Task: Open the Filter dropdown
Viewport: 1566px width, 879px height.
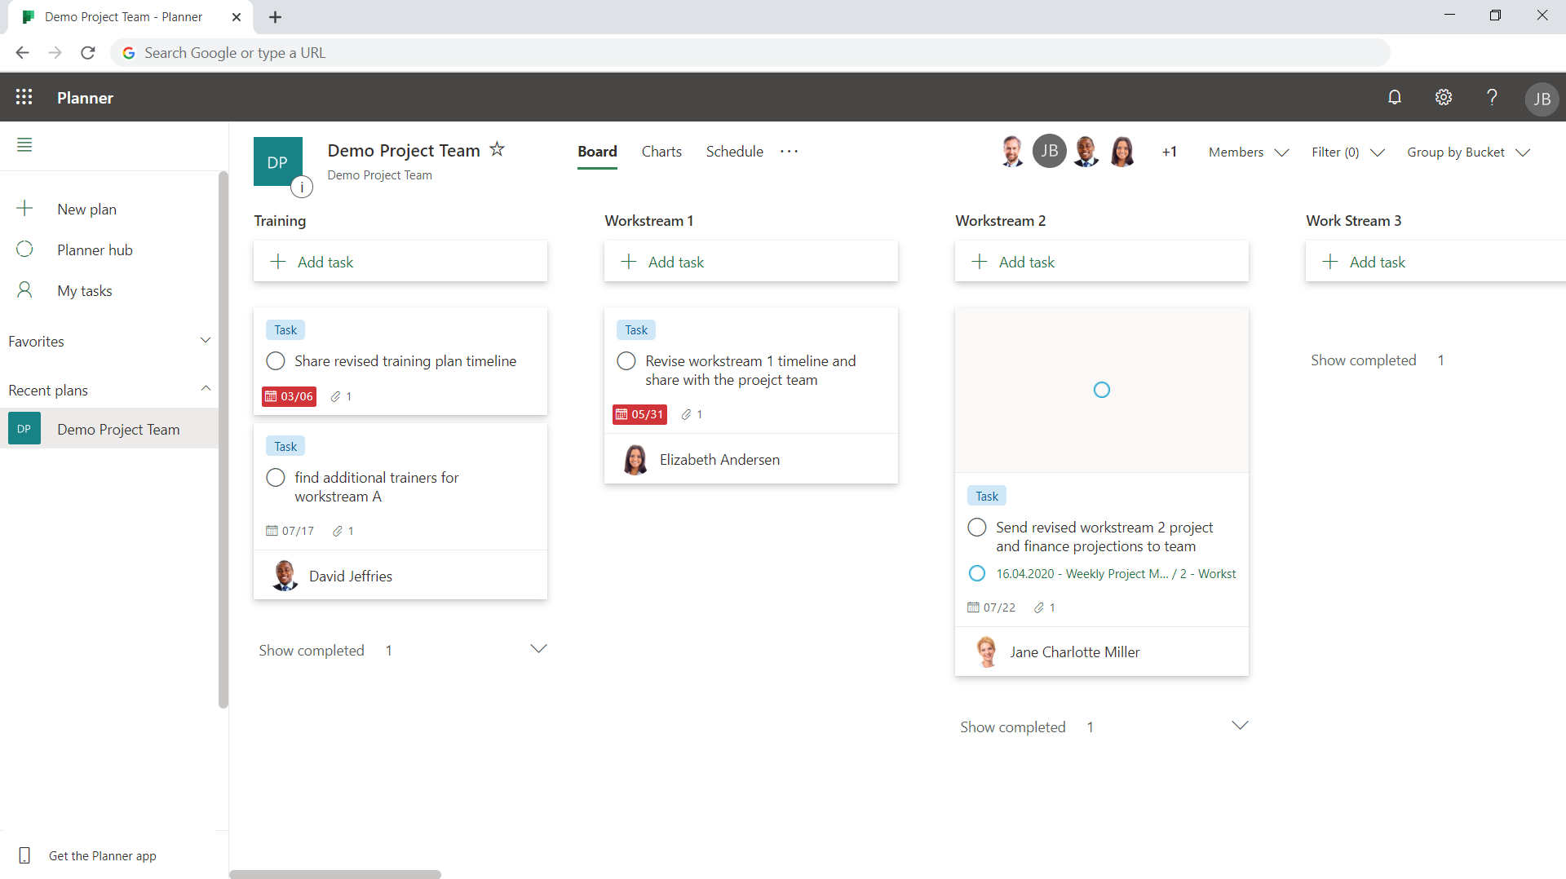Action: click(1346, 152)
